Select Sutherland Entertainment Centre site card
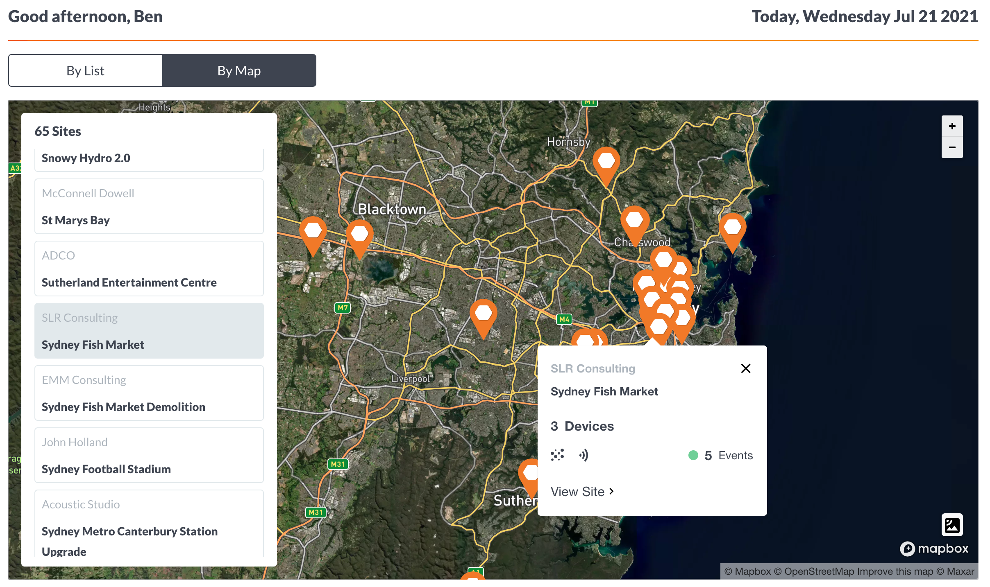 click(149, 269)
